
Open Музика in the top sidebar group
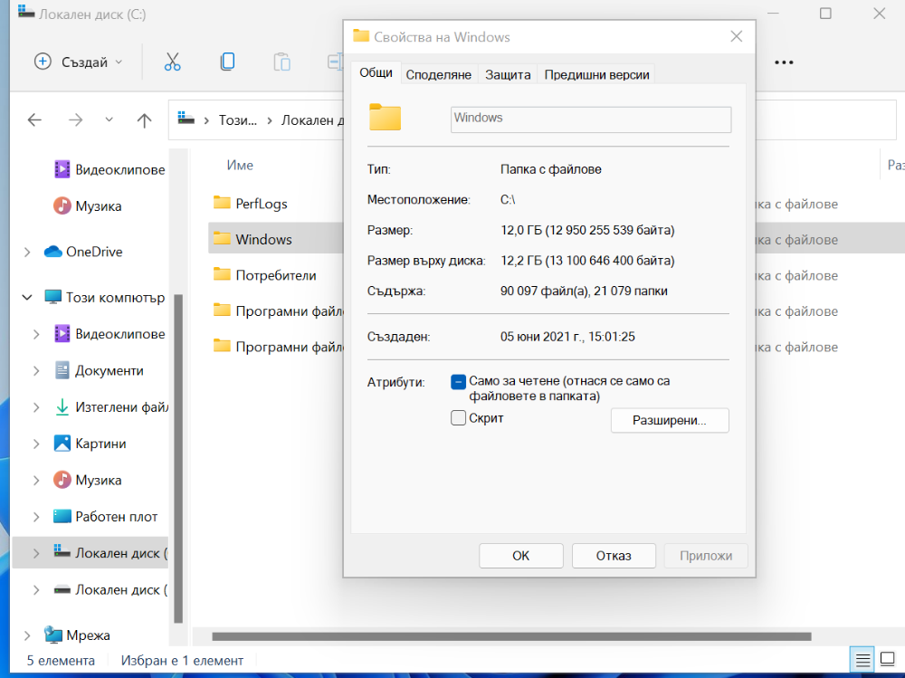(x=88, y=205)
